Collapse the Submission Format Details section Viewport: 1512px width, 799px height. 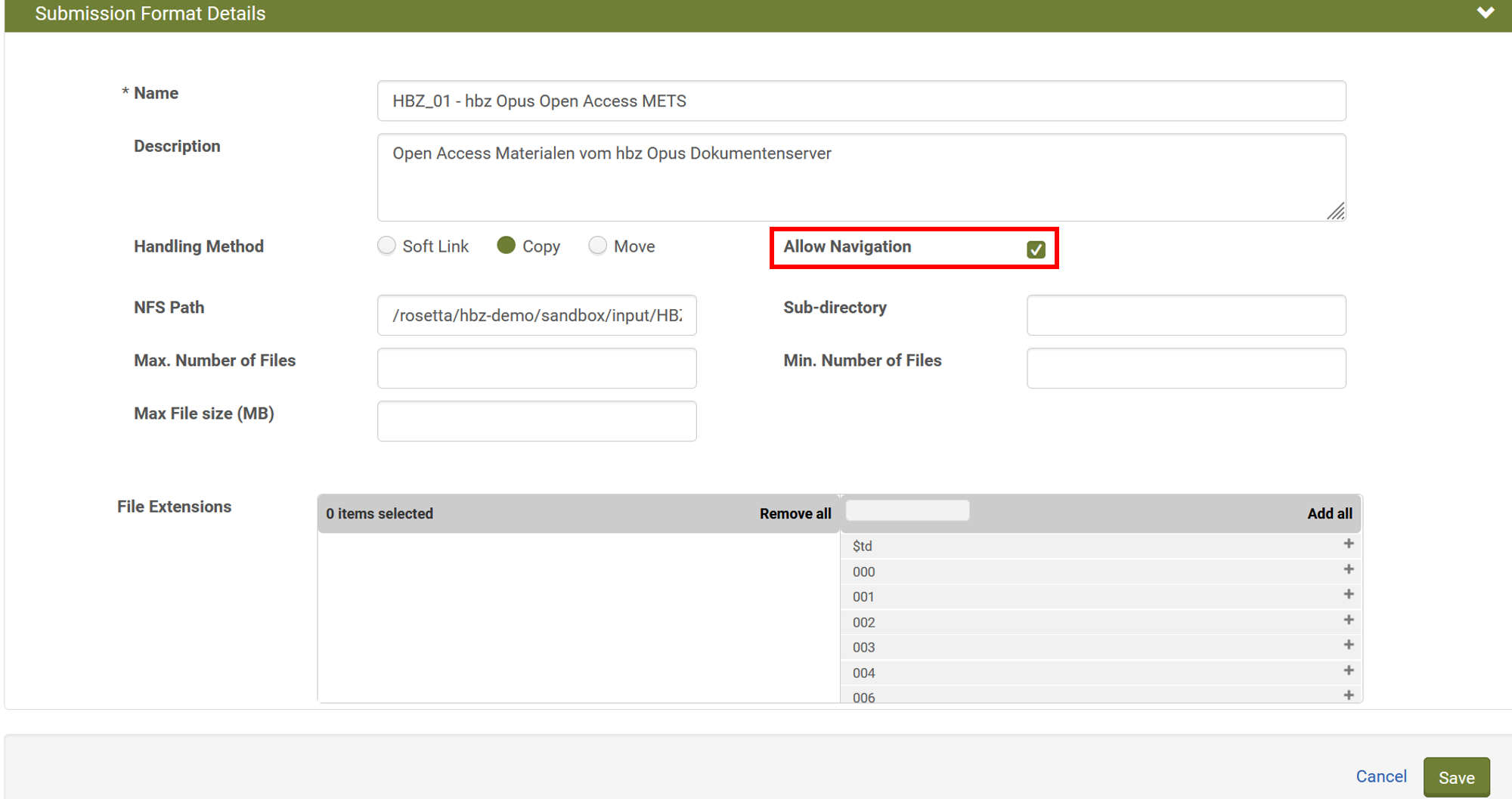1486,13
